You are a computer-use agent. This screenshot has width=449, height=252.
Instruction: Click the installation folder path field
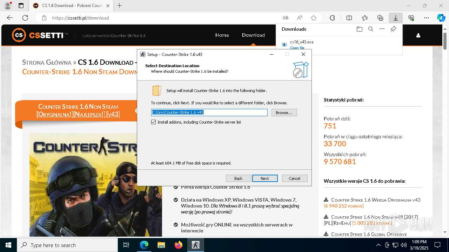[209, 112]
